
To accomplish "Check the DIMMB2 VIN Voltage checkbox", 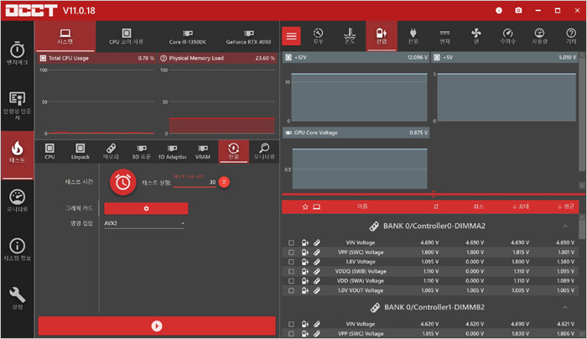I will tap(291, 324).
